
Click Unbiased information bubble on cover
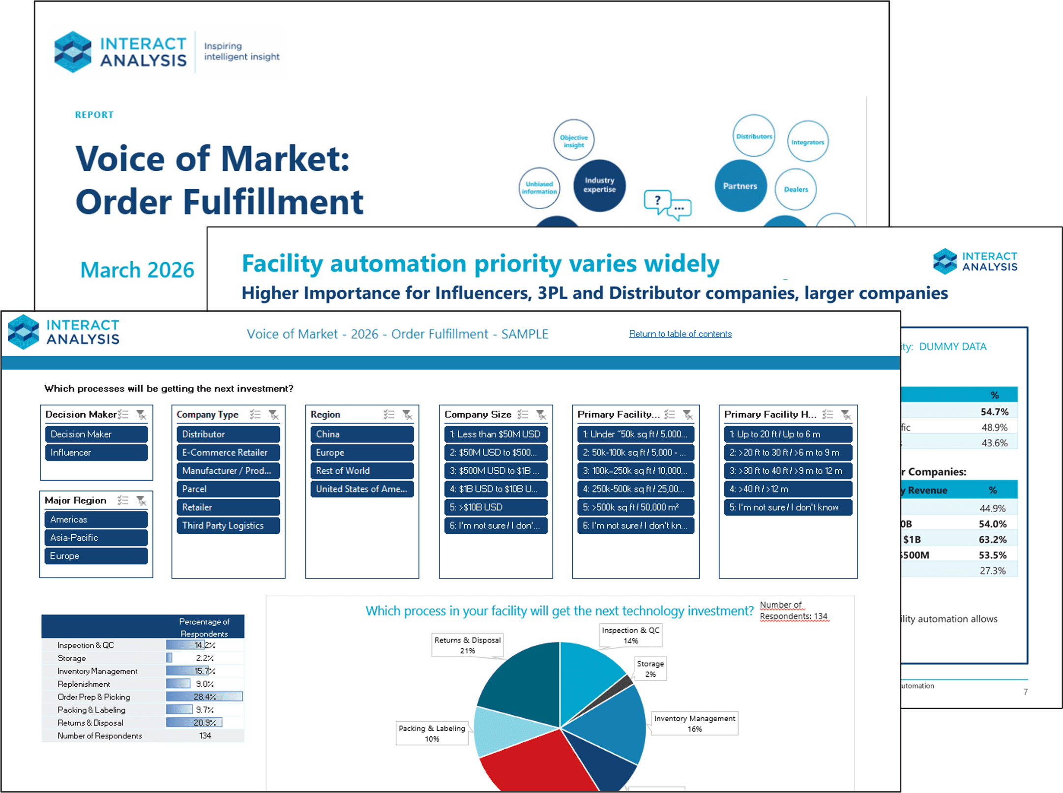click(539, 188)
